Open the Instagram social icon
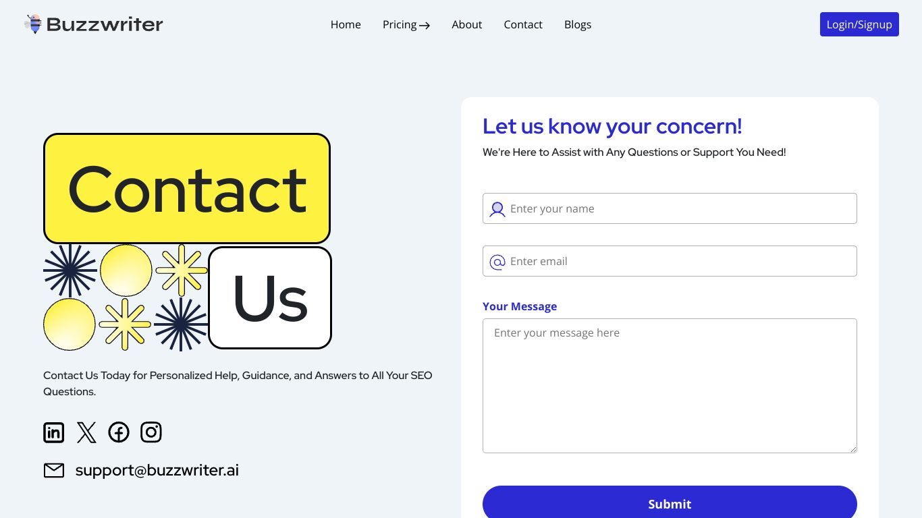The width and height of the screenshot is (922, 518). 151,432
